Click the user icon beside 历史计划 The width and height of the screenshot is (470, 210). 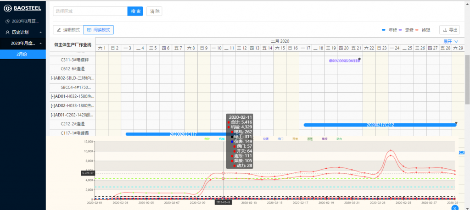pyautogui.click(x=7, y=32)
